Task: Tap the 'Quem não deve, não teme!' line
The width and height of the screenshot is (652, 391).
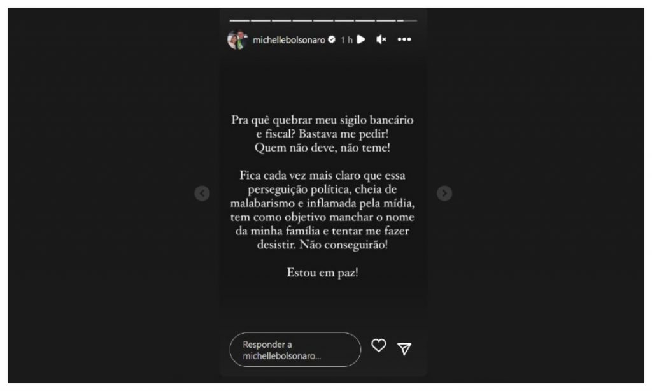Action: tap(322, 148)
